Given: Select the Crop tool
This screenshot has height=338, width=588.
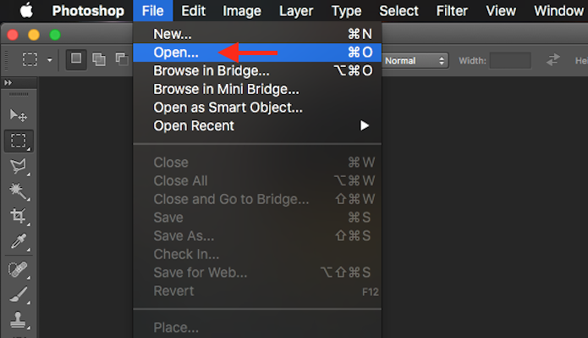Looking at the screenshot, I should tap(19, 216).
